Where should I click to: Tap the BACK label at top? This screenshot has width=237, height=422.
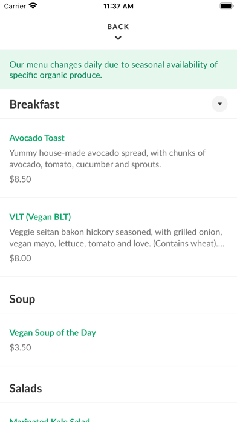[118, 27]
